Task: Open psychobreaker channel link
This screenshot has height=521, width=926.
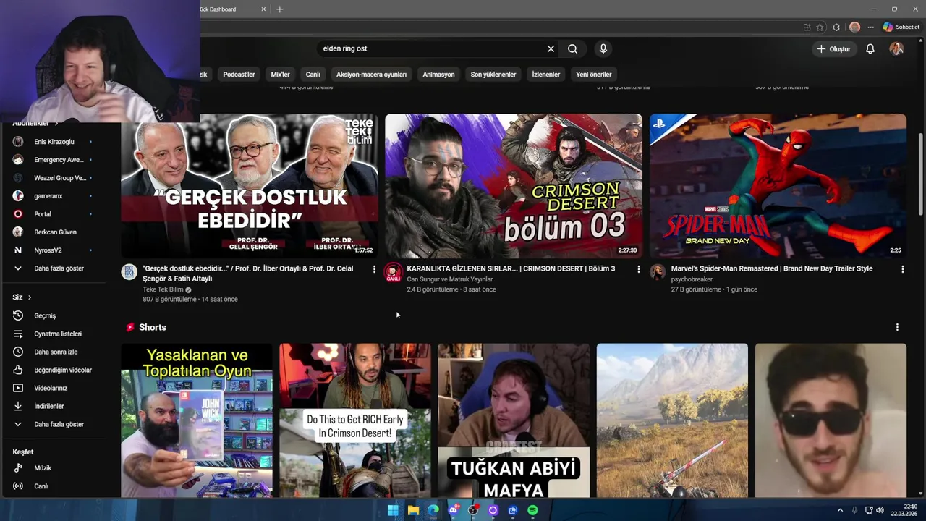Action: coord(692,279)
